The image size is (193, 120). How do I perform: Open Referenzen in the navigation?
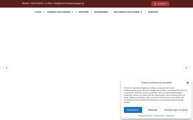pos(101,12)
